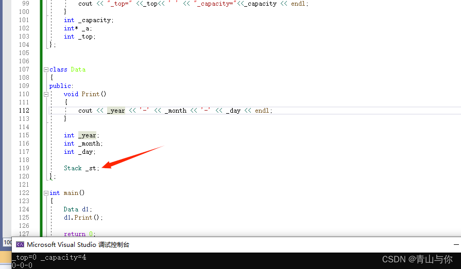Collapse the class Data code block

(46, 69)
